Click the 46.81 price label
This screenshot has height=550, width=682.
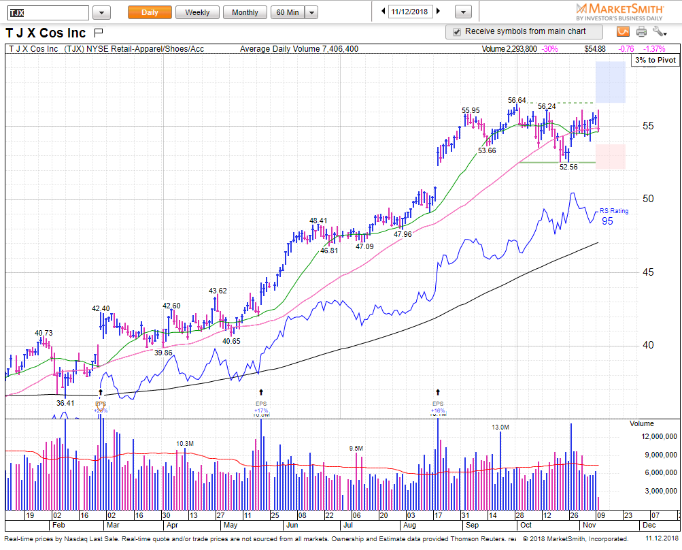coord(329,250)
